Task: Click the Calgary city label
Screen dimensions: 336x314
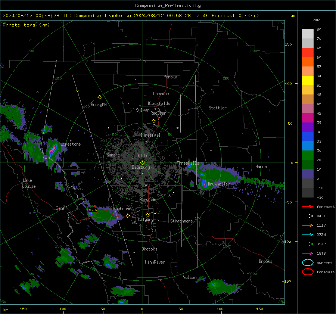Action: 146,220
